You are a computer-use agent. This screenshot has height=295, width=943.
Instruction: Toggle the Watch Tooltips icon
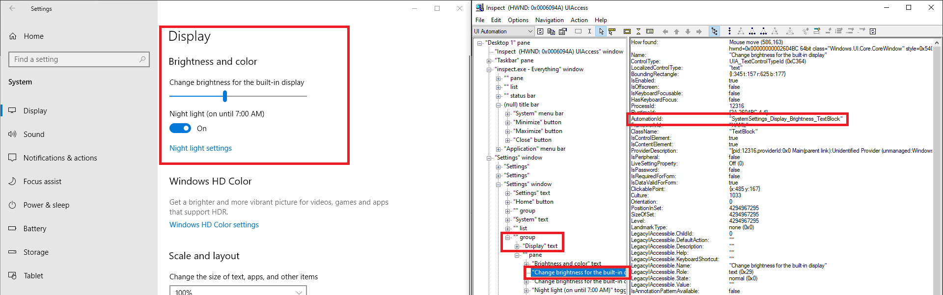612,31
